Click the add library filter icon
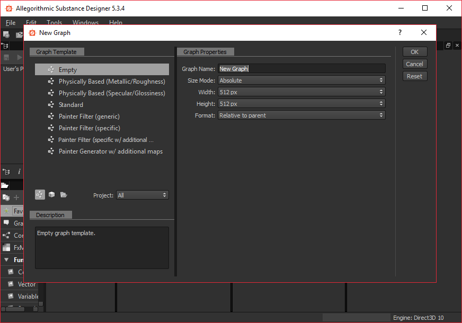Screen dimensions: 462x323 coord(6,198)
